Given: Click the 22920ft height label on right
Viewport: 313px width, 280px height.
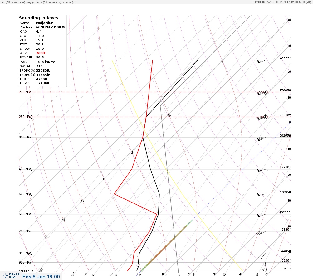Looking at the screenshot, I should (286, 167).
